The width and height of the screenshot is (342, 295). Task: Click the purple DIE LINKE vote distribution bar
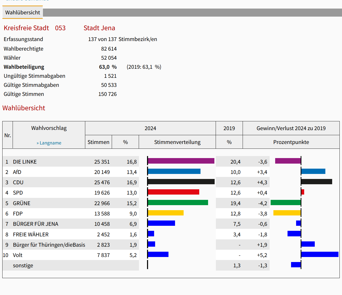pos(181,161)
